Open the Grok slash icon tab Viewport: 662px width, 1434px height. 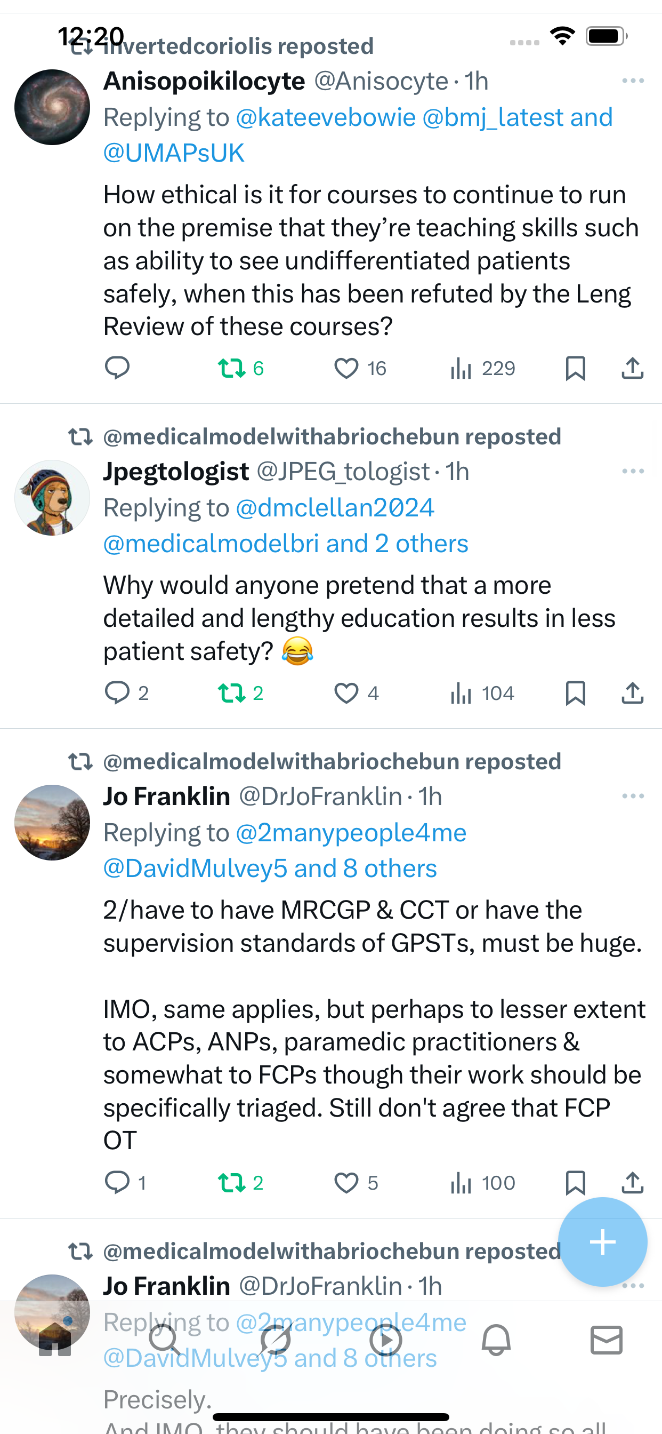[275, 1340]
